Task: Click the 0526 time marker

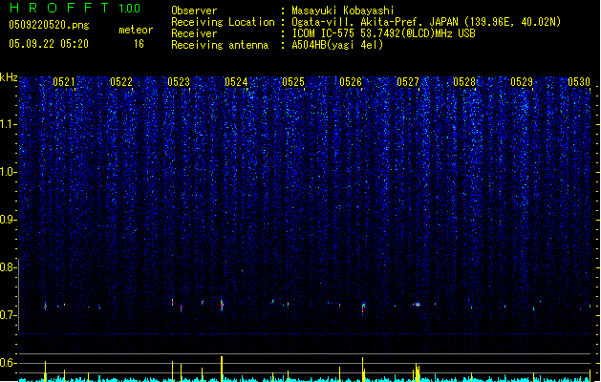Action: tap(351, 82)
